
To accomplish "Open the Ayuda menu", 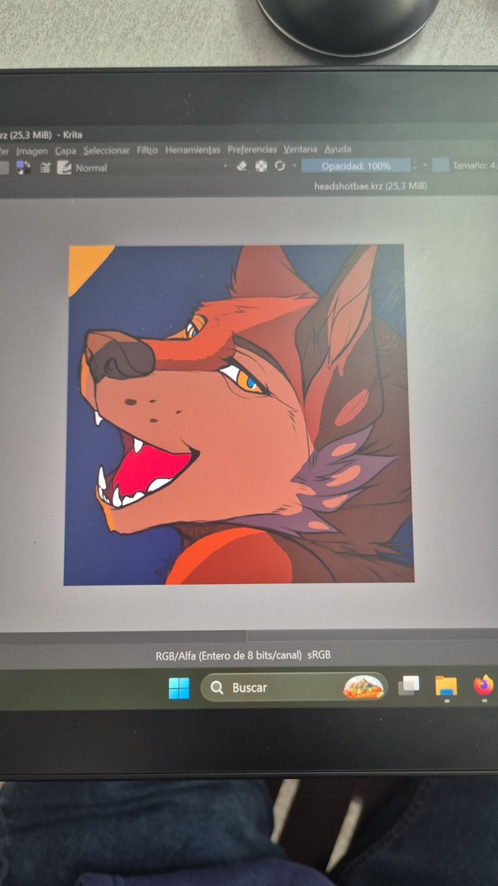I will (338, 149).
